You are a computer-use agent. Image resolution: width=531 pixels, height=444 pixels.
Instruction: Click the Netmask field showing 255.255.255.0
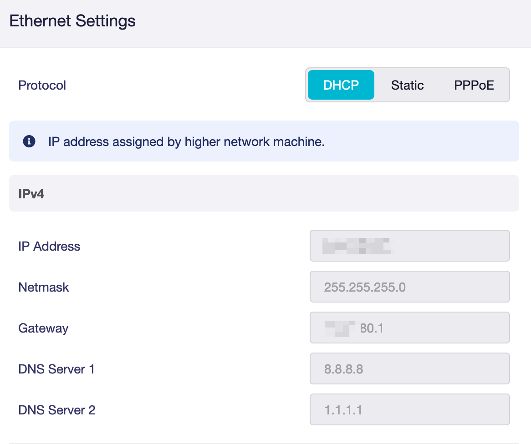[x=410, y=287]
